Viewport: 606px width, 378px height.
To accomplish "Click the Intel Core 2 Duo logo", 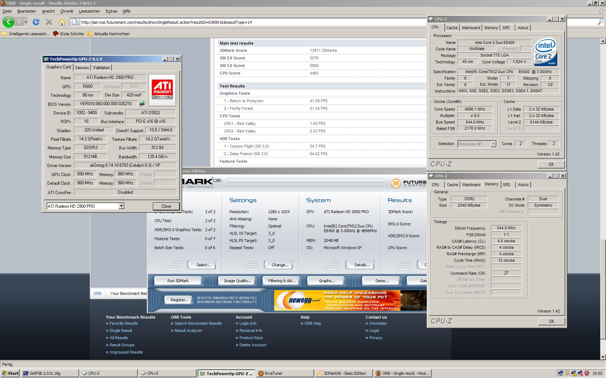I will pos(545,52).
